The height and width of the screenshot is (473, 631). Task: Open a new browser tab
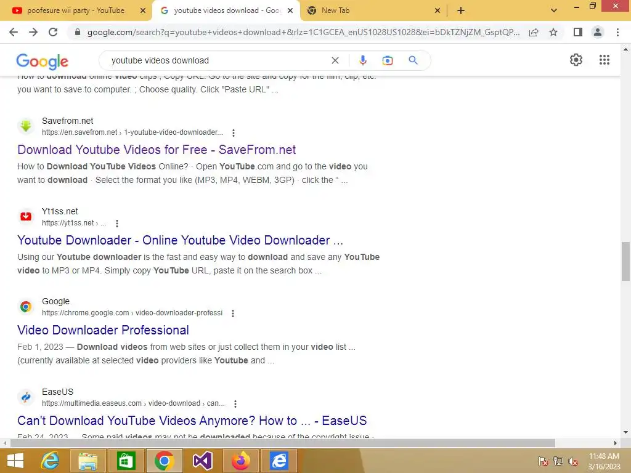click(461, 11)
